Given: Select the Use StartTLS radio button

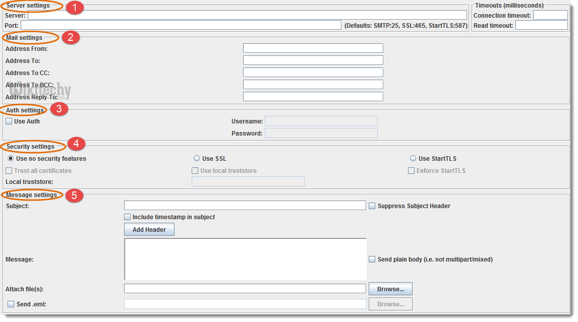Looking at the screenshot, I should (413, 159).
